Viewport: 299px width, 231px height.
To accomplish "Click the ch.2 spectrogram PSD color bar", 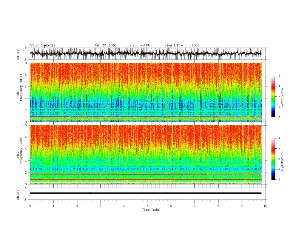I will click(x=273, y=159).
